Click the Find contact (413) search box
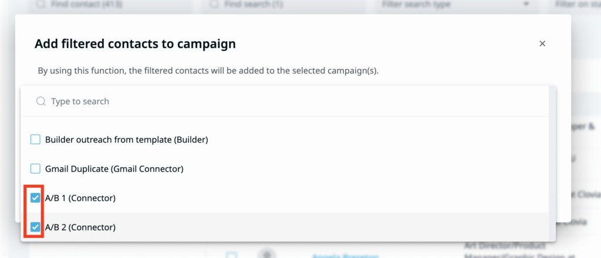 112,5
